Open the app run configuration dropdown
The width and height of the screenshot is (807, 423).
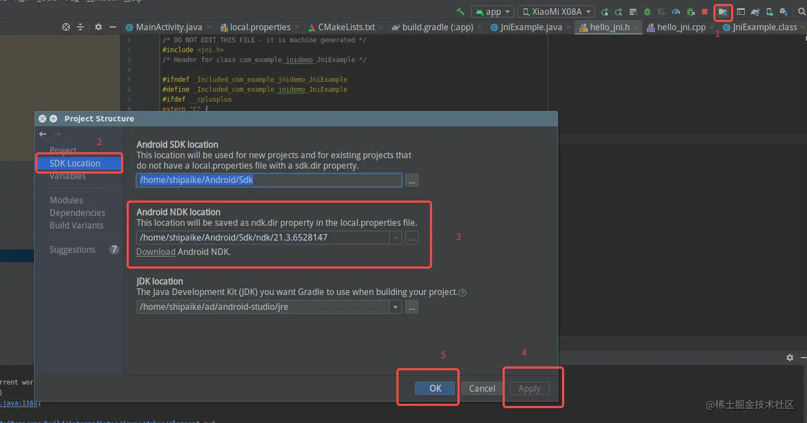492,12
